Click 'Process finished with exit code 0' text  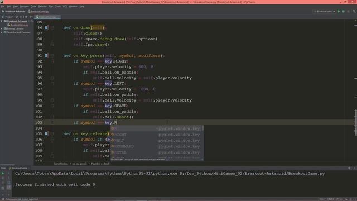pos(55,185)
